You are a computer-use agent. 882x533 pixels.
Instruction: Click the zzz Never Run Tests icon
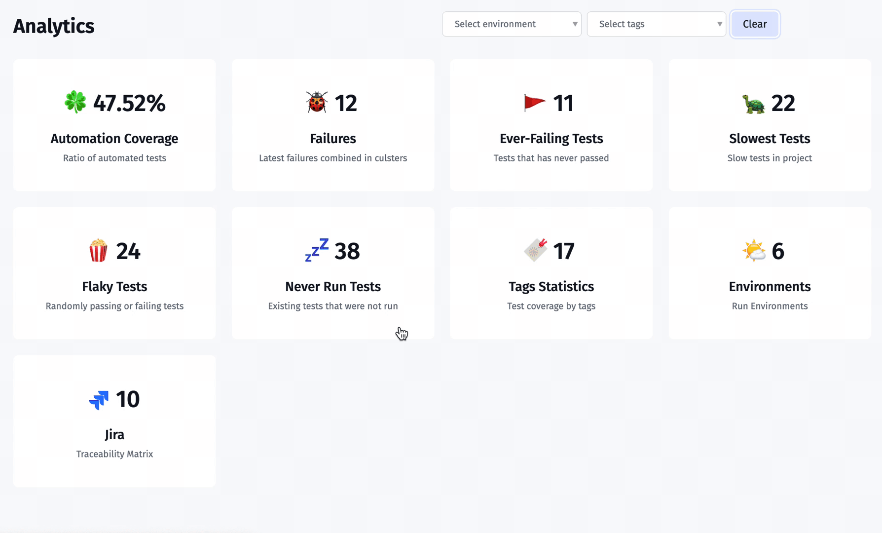317,250
